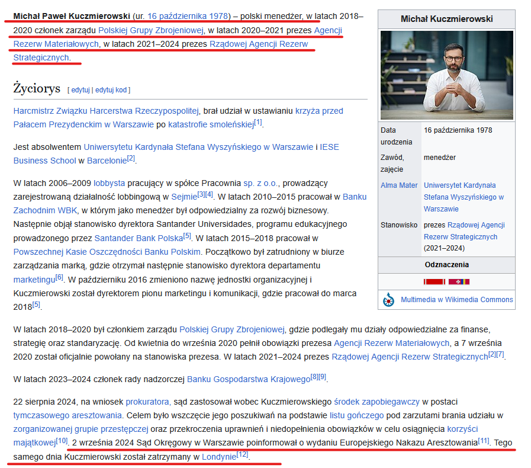Open 'Polskiej Grupy Zbrojeniowej' link in biography paragraph
The image size is (531, 468).
tap(231, 330)
